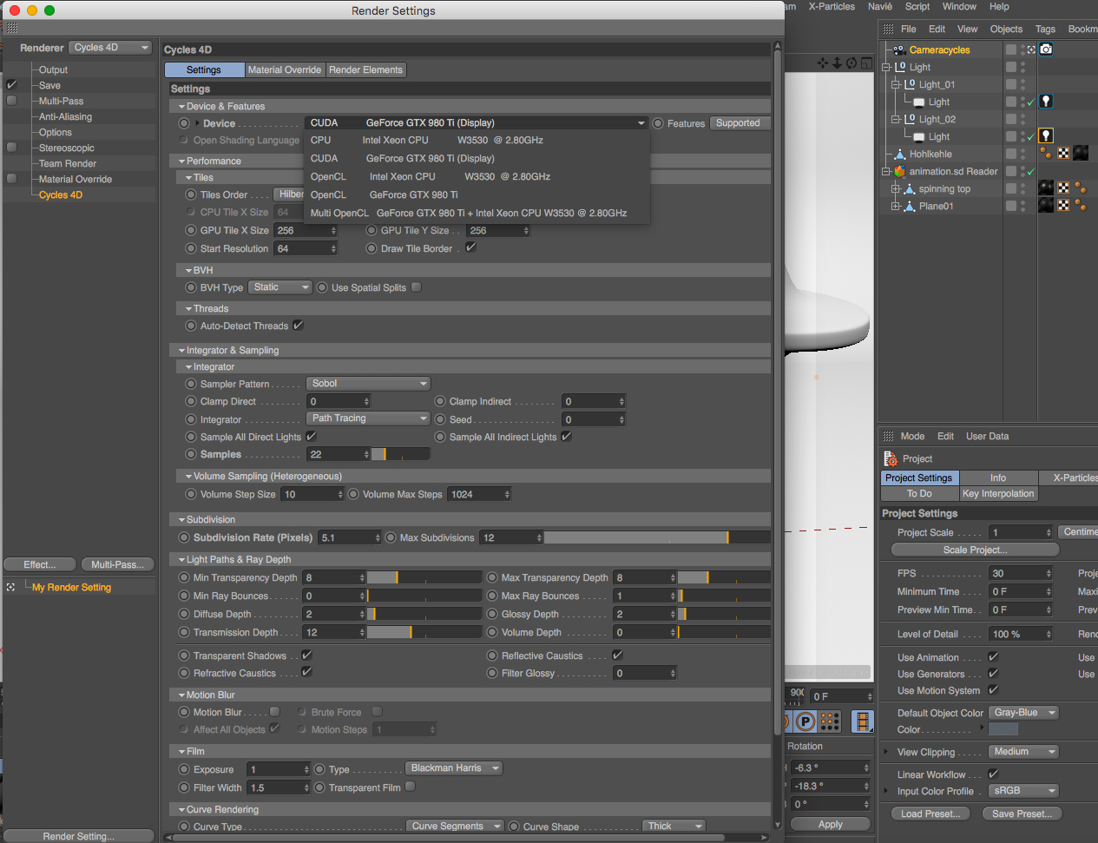This screenshot has height=843, width=1098.
Task: Select My Render Setting in the list
Action: point(71,588)
